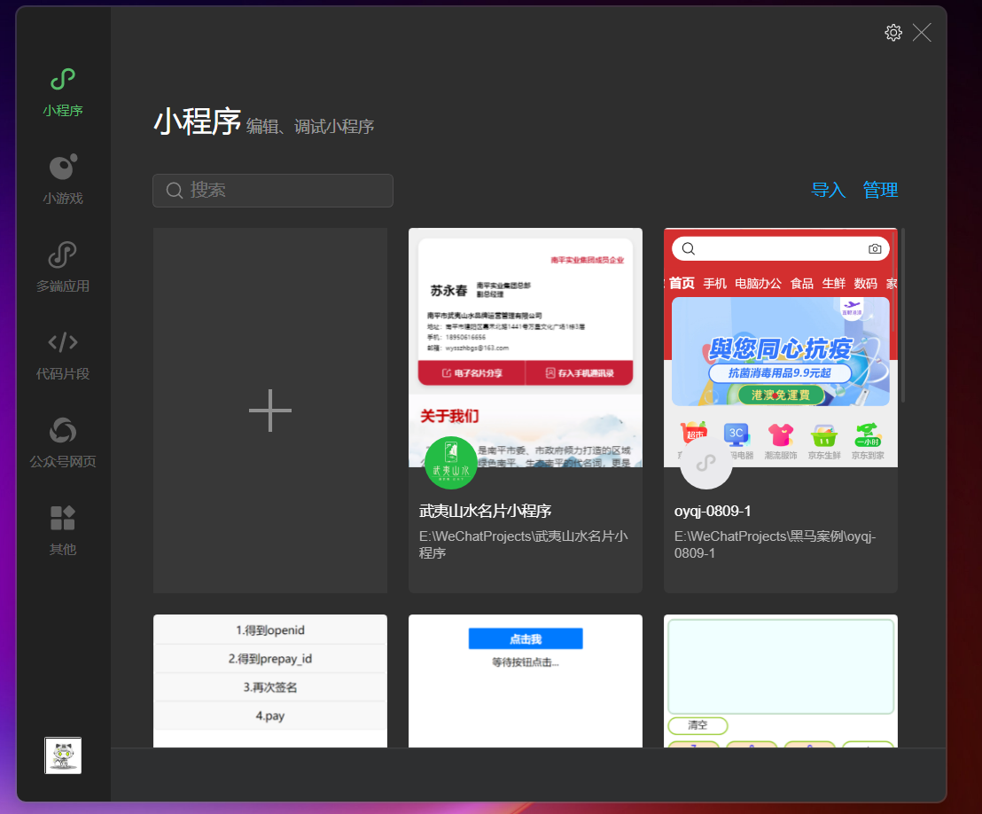Open the project showing the 清空 button preview
Screen dimensions: 982x814
pos(780,683)
